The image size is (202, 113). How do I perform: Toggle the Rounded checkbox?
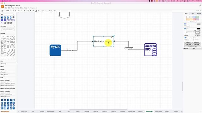pos(185,38)
